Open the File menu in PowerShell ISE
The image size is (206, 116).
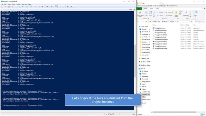click(2, 4)
